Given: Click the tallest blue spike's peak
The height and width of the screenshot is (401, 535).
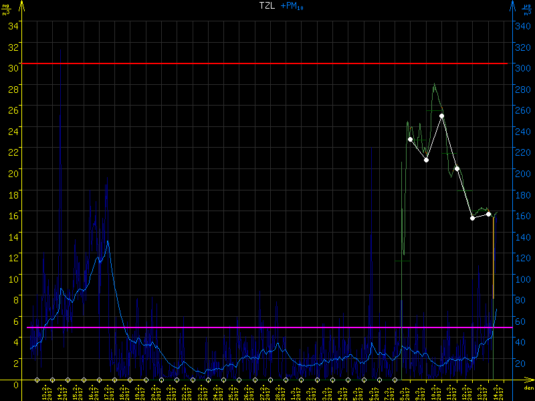Looking at the screenshot, I should point(61,49).
